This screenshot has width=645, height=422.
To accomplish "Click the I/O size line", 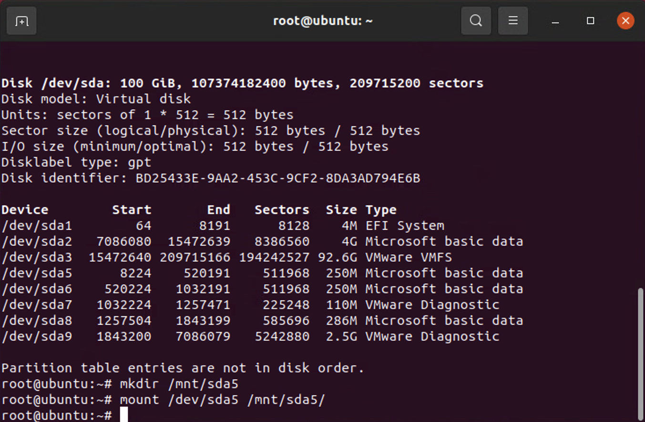I will [195, 146].
